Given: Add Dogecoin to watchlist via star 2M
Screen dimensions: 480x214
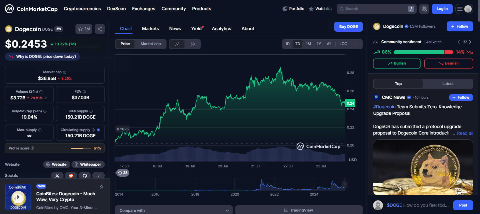Looking at the screenshot, I should (x=84, y=29).
